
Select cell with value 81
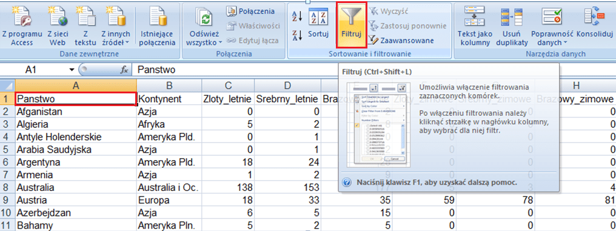pos(575,199)
